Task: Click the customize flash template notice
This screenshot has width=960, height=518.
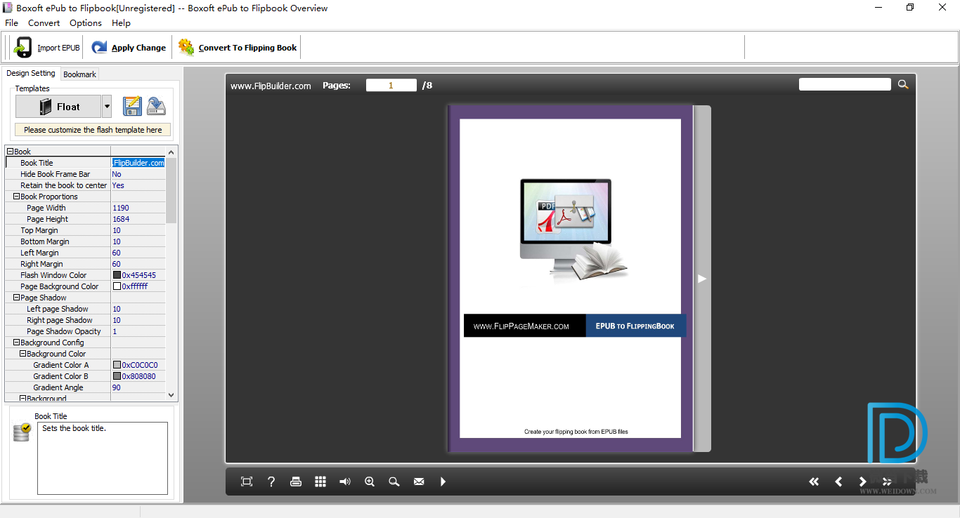Action: tap(93, 130)
